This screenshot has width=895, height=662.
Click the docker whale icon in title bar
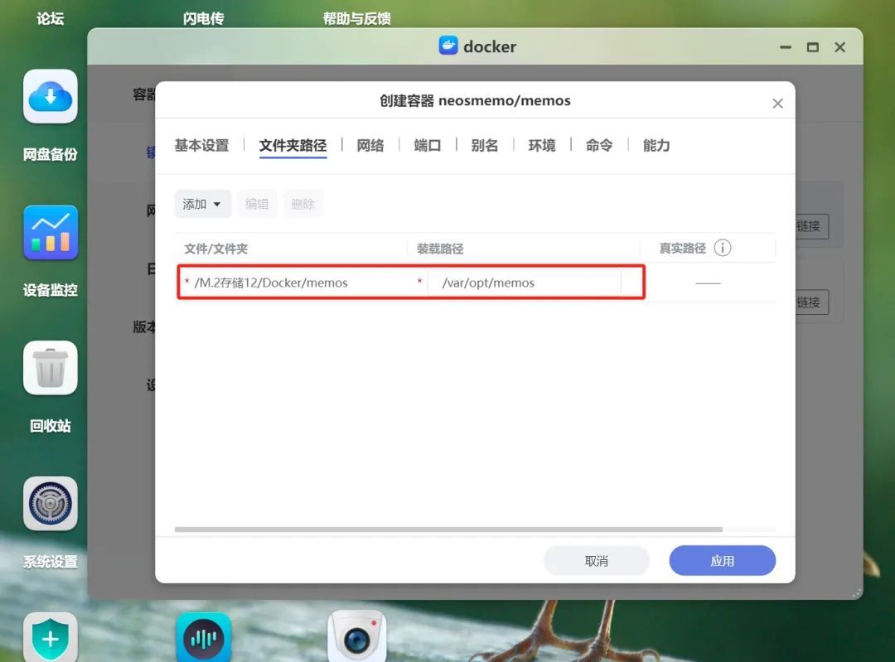[x=448, y=46]
